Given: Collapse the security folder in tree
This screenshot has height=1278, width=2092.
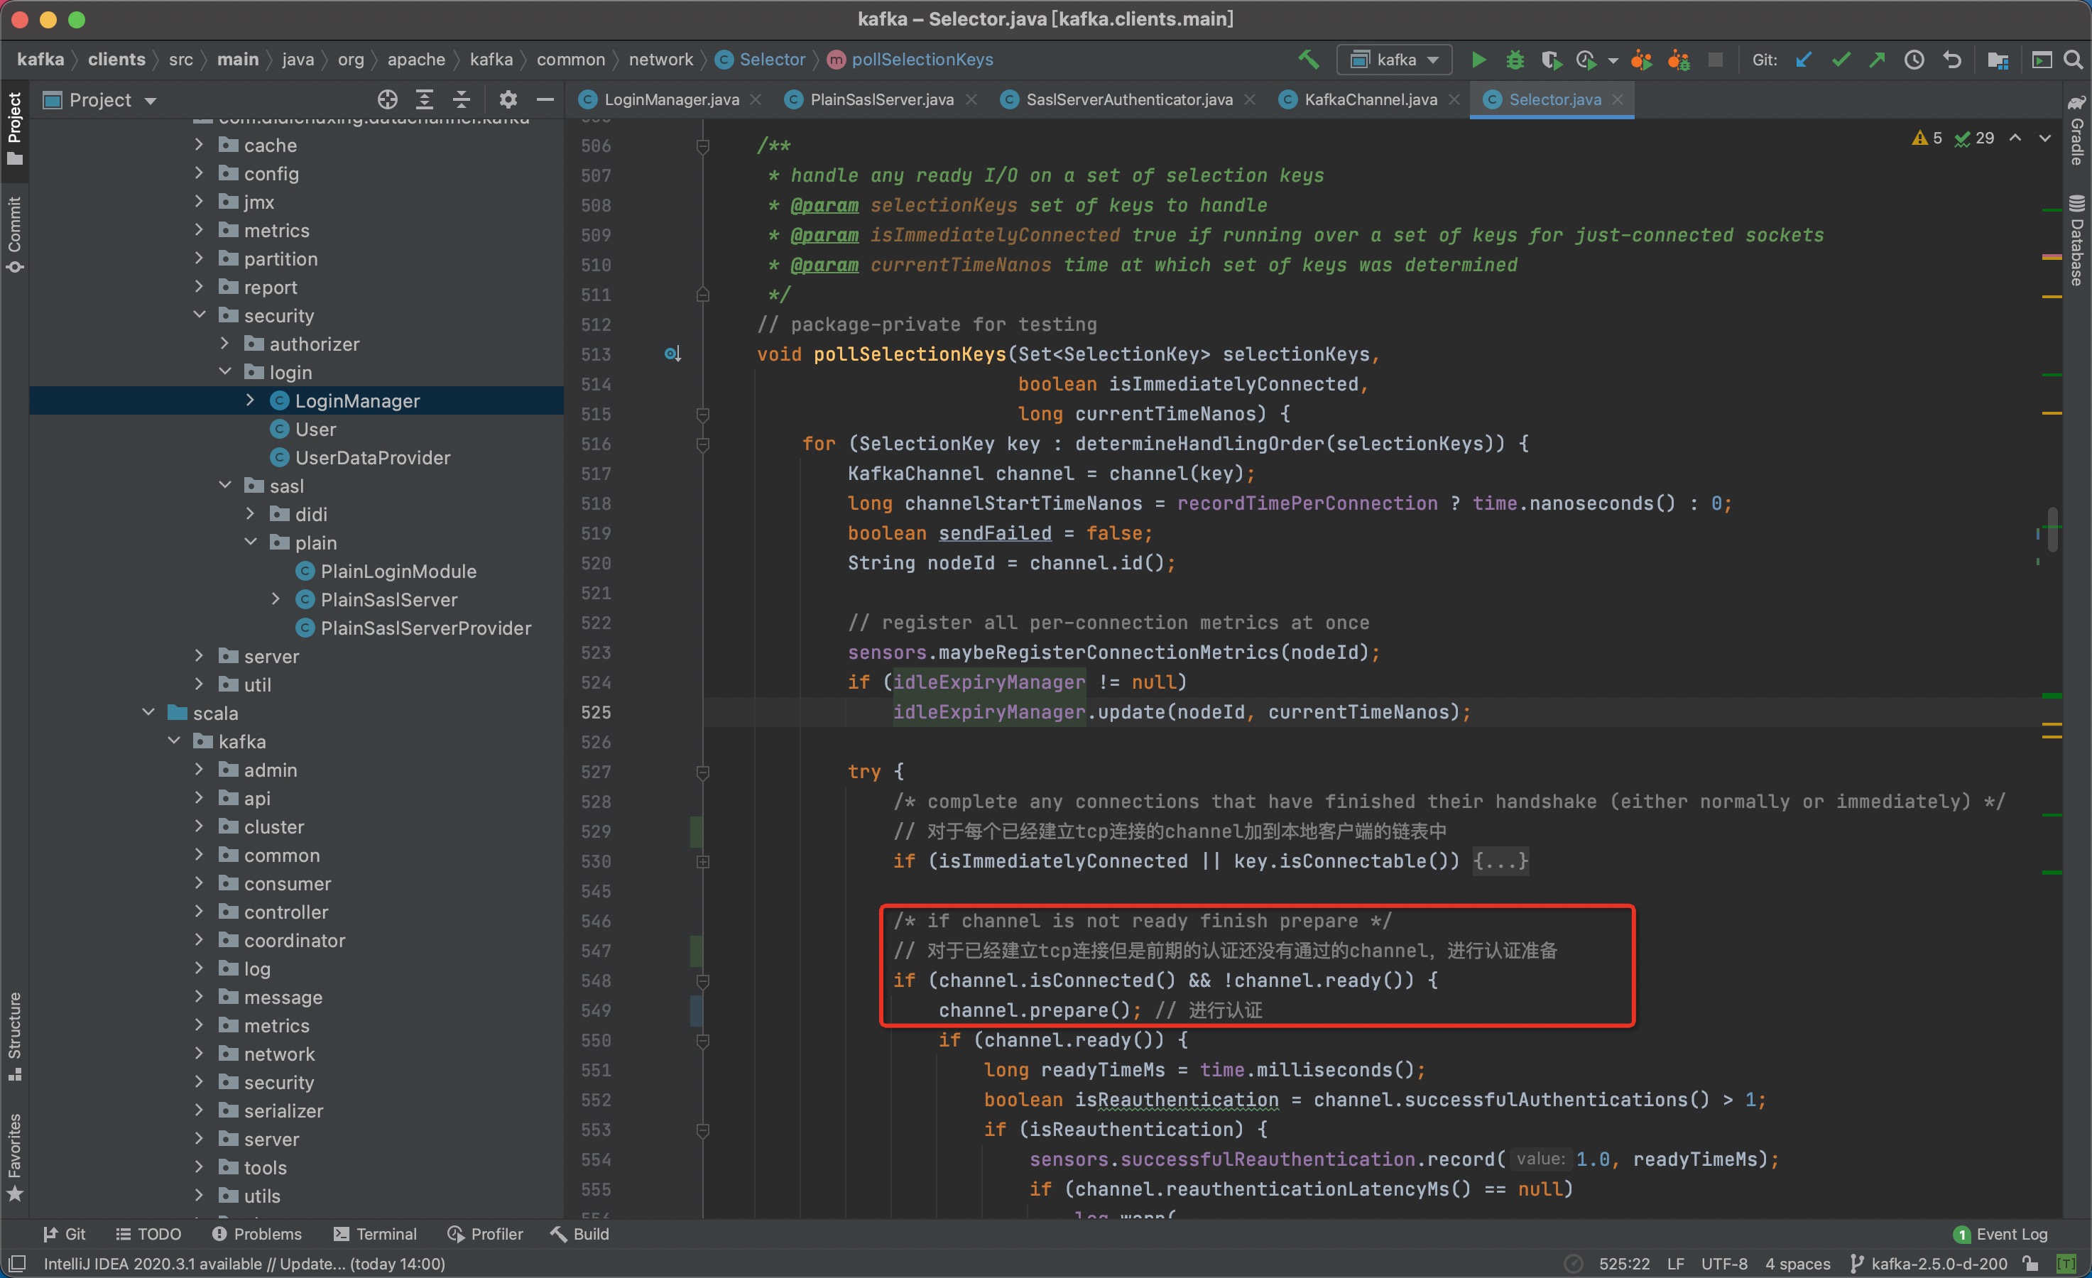Looking at the screenshot, I should coord(200,315).
